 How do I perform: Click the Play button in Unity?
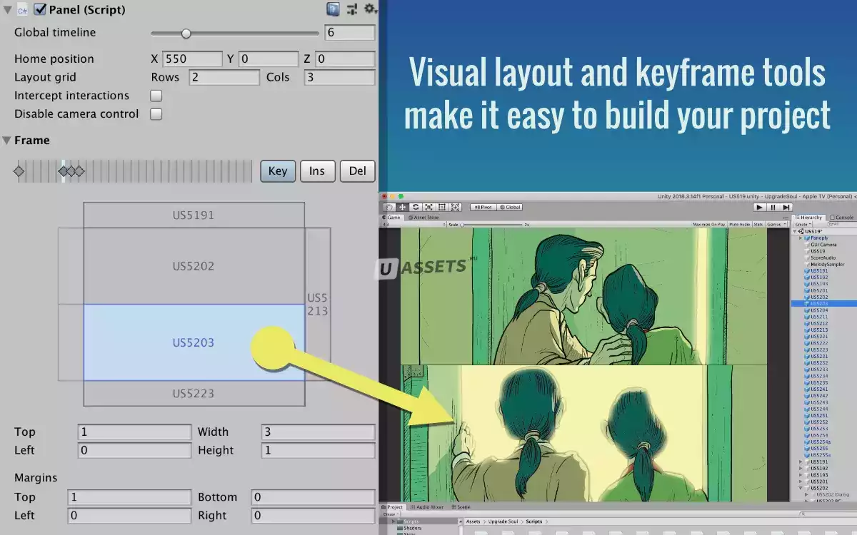759,208
